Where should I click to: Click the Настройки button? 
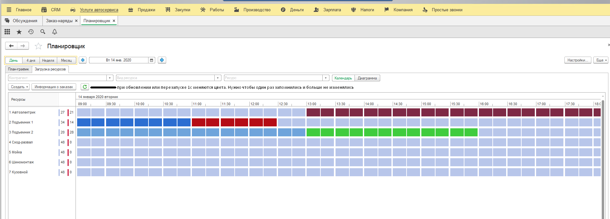click(578, 60)
